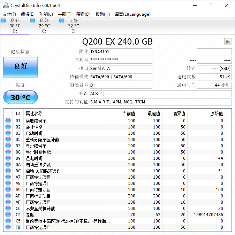Open the 文件(F) menu

(9, 14)
